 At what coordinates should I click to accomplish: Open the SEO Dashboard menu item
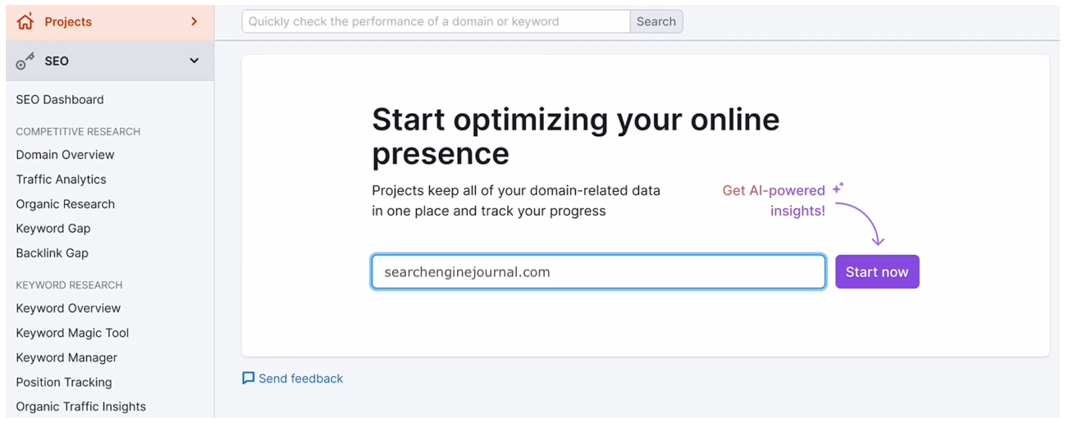click(60, 100)
